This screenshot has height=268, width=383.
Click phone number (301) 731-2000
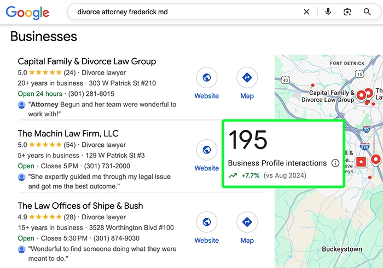[107, 166]
